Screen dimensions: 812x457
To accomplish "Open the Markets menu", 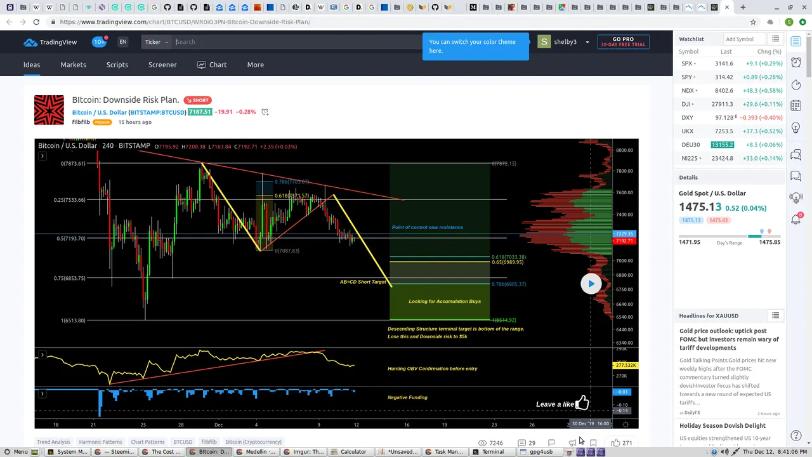I will pos(73,65).
